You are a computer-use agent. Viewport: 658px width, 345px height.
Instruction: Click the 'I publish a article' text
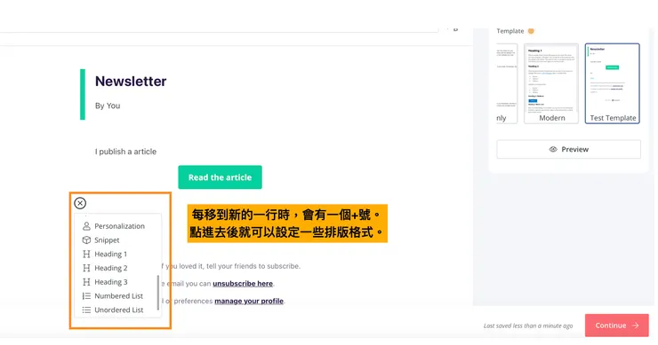point(125,152)
